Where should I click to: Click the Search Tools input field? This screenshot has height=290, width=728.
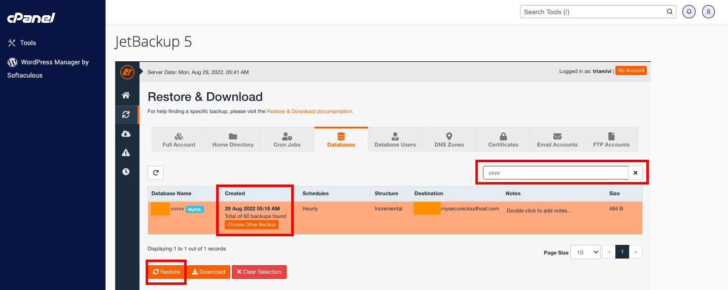coord(593,12)
